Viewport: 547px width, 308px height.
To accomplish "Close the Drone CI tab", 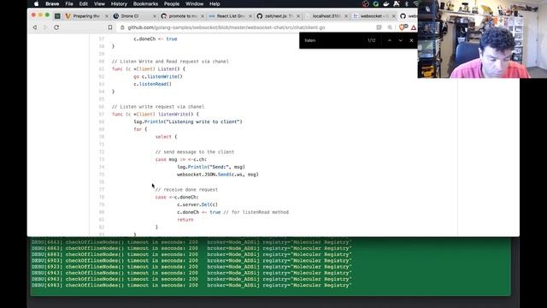I will point(155,16).
